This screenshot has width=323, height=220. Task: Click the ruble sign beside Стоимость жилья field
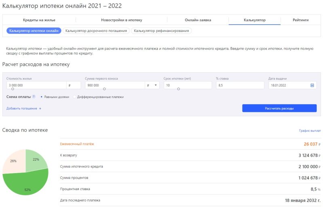point(70,85)
